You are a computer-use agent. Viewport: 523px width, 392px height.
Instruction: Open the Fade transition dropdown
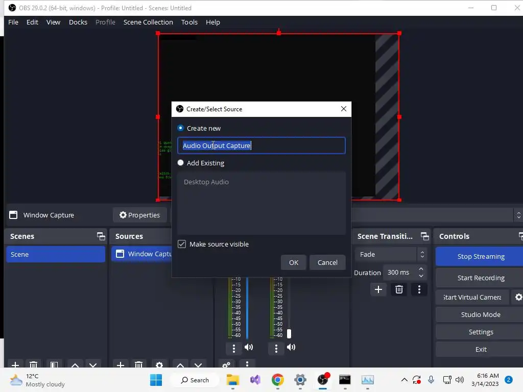pos(391,254)
